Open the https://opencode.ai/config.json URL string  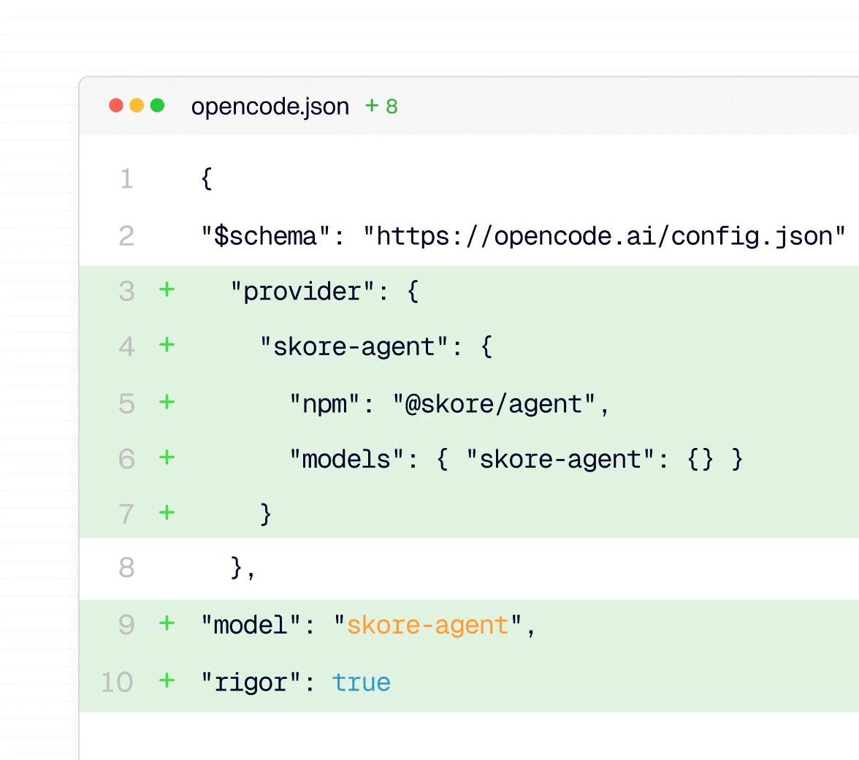[604, 236]
